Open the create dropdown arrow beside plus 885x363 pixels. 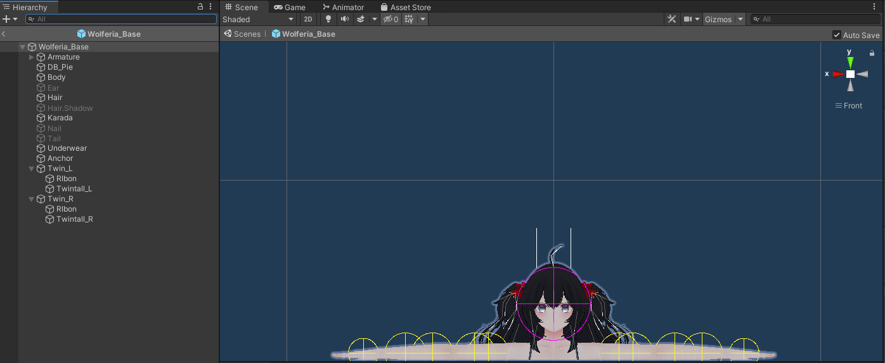tap(15, 19)
